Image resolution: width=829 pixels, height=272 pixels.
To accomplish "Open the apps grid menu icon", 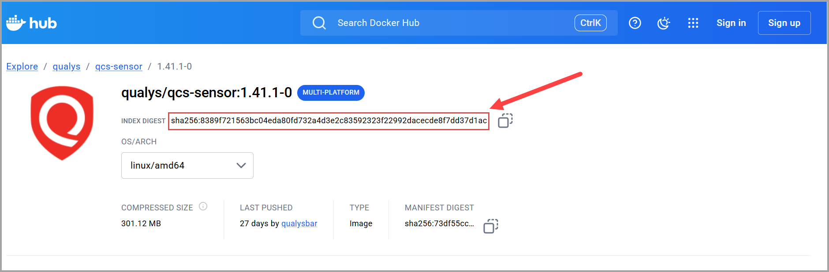I will tap(693, 23).
